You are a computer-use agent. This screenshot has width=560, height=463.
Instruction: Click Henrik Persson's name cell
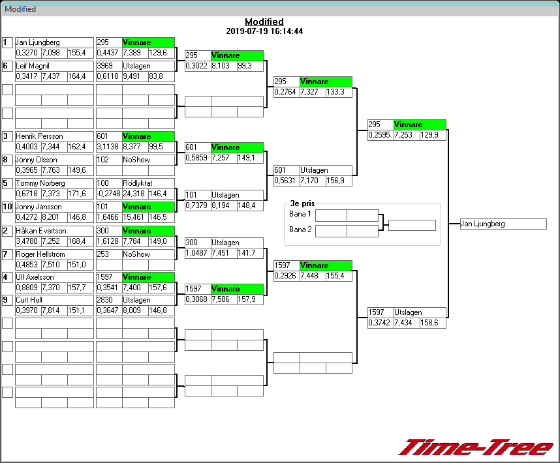pyautogui.click(x=54, y=136)
